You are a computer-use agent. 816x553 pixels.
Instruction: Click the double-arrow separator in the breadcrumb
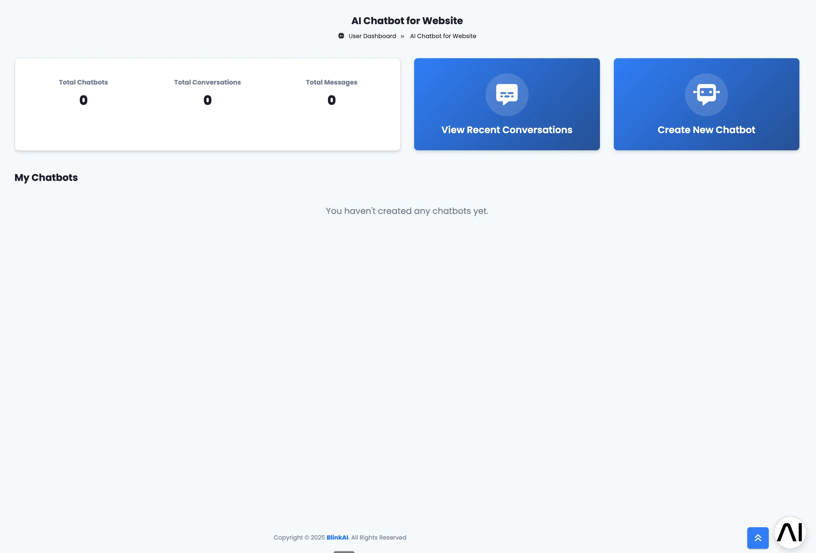[x=402, y=36]
